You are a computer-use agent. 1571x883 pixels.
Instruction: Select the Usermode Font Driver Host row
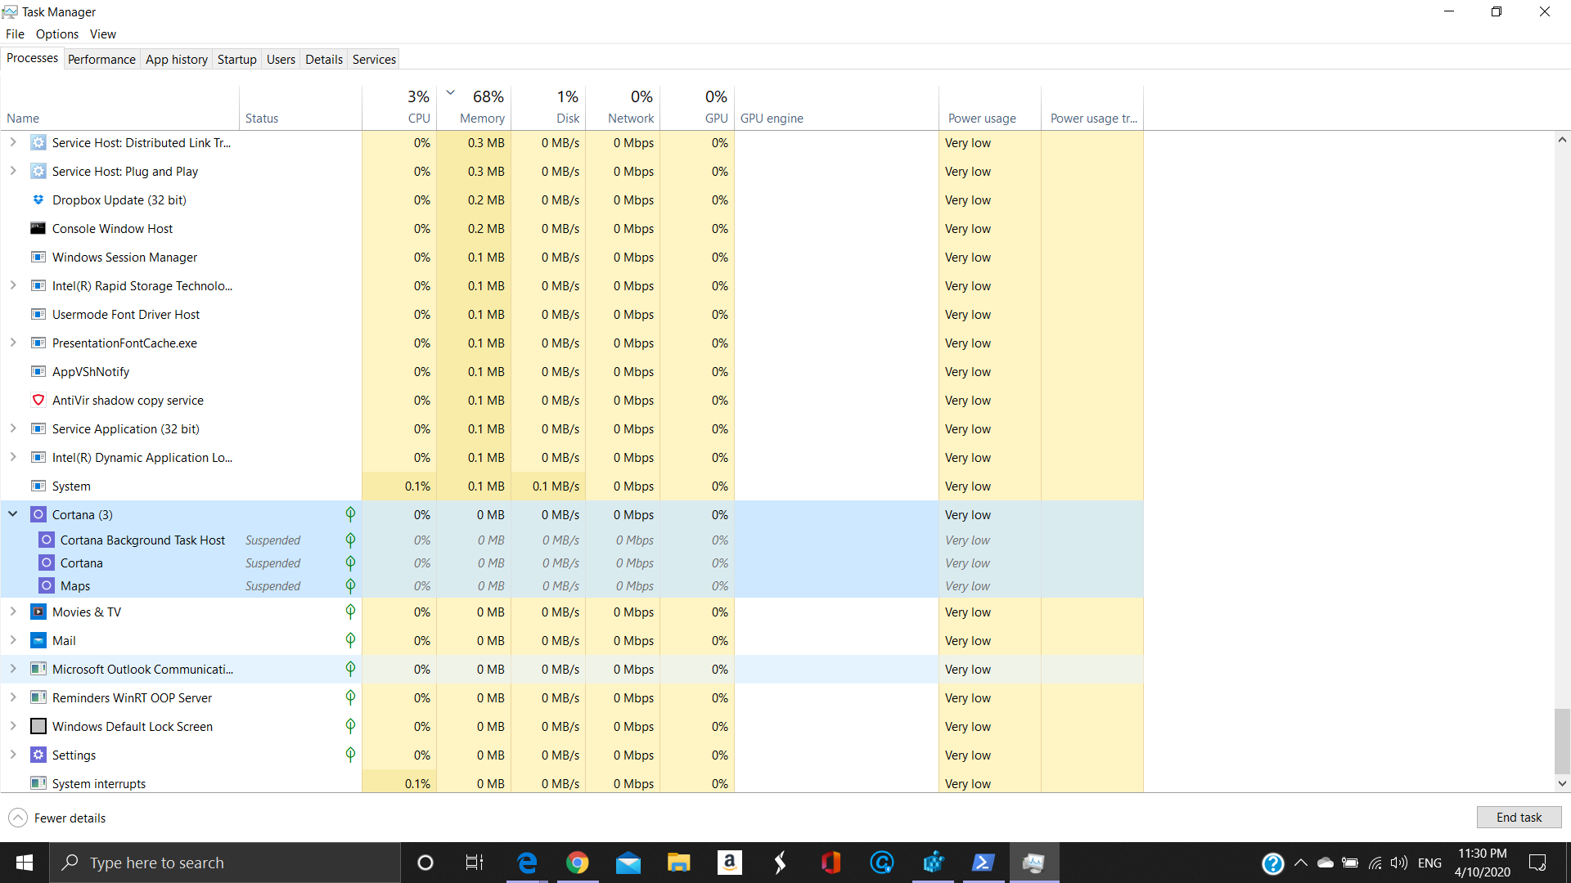[x=572, y=315]
